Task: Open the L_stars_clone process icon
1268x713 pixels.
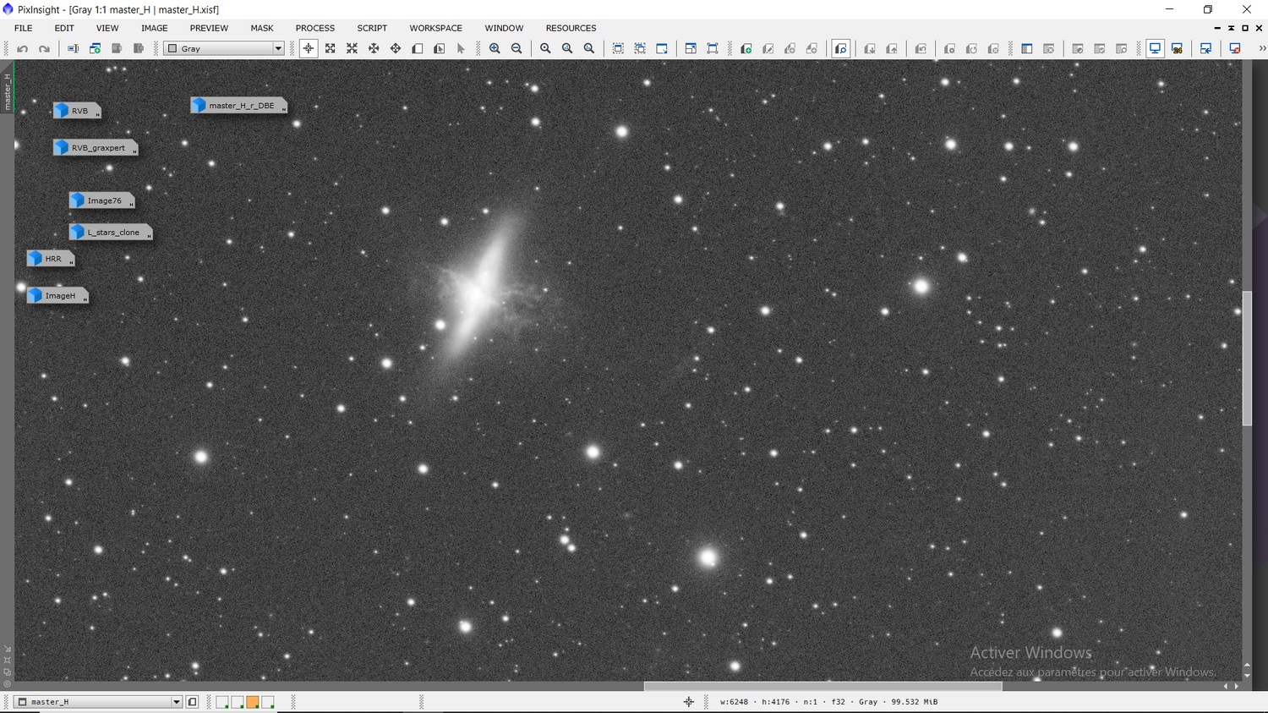Action: pos(111,232)
